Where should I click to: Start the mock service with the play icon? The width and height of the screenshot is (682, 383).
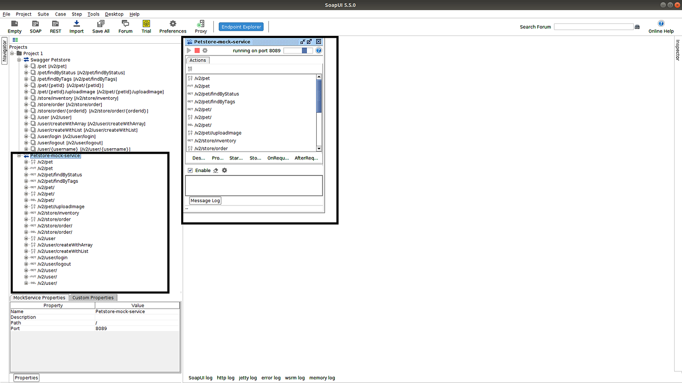point(189,51)
